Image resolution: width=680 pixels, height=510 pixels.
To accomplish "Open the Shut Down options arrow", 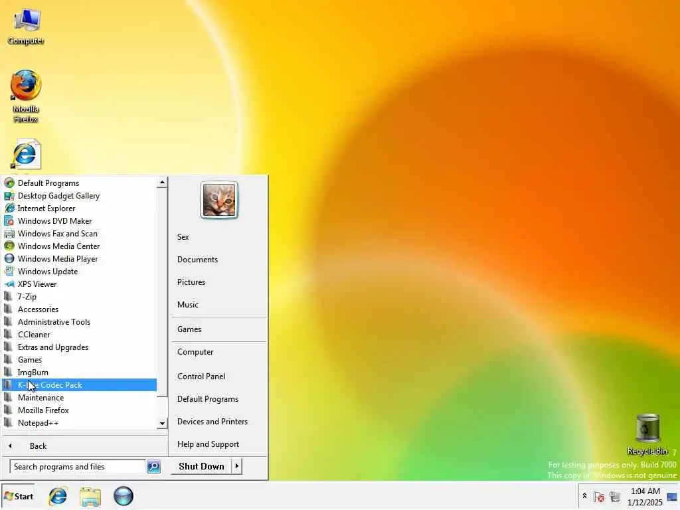I will (x=237, y=466).
